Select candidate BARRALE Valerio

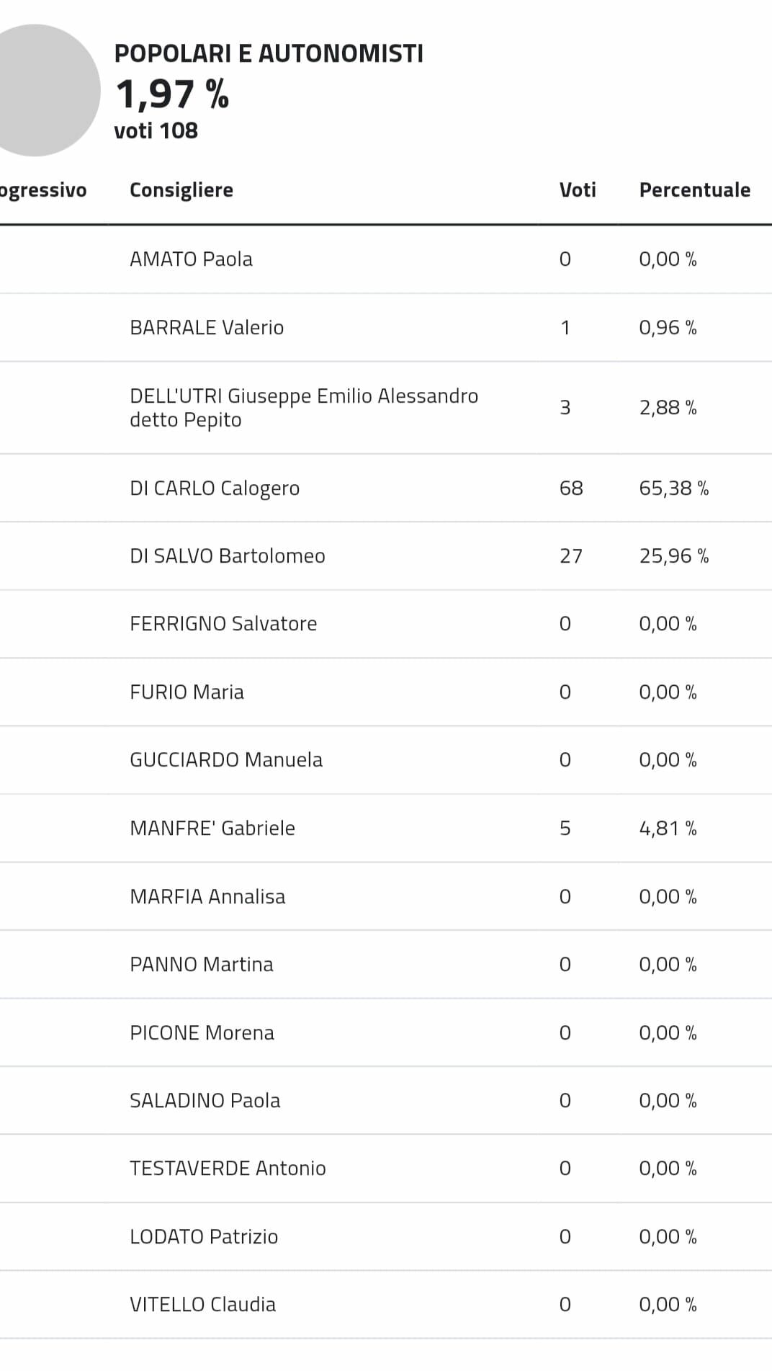pos(207,328)
